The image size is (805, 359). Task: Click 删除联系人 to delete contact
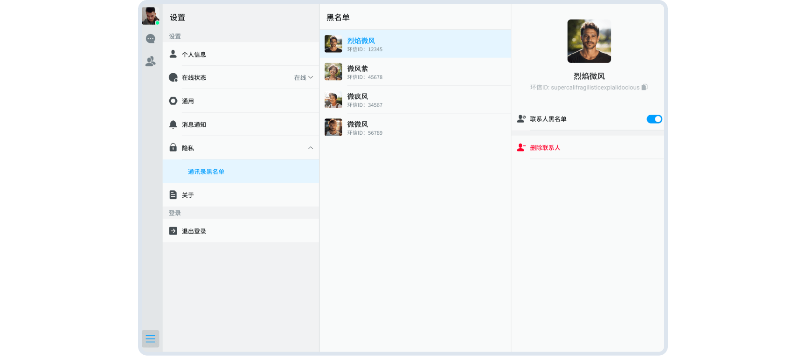(x=545, y=148)
